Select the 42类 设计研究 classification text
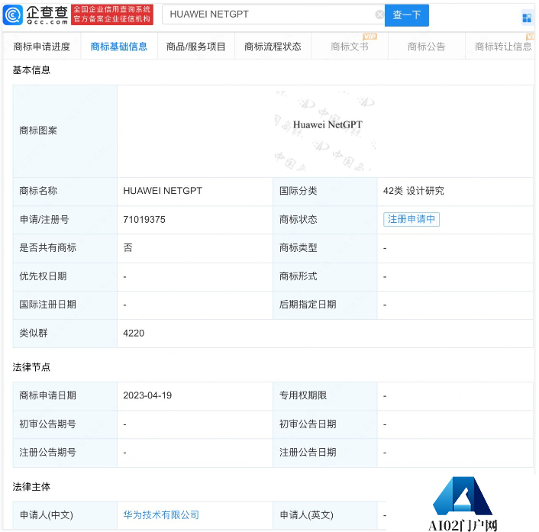This screenshot has width=539, height=532. click(x=414, y=191)
